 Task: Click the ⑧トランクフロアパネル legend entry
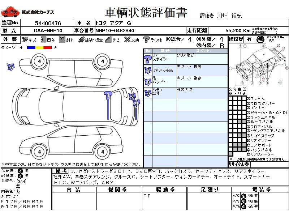[266, 131]
